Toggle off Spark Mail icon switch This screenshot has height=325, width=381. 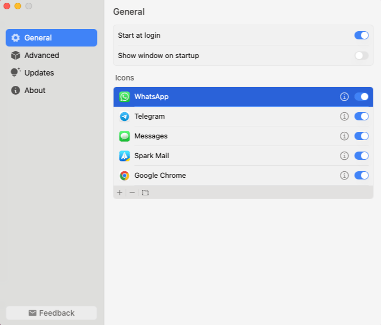pos(361,156)
